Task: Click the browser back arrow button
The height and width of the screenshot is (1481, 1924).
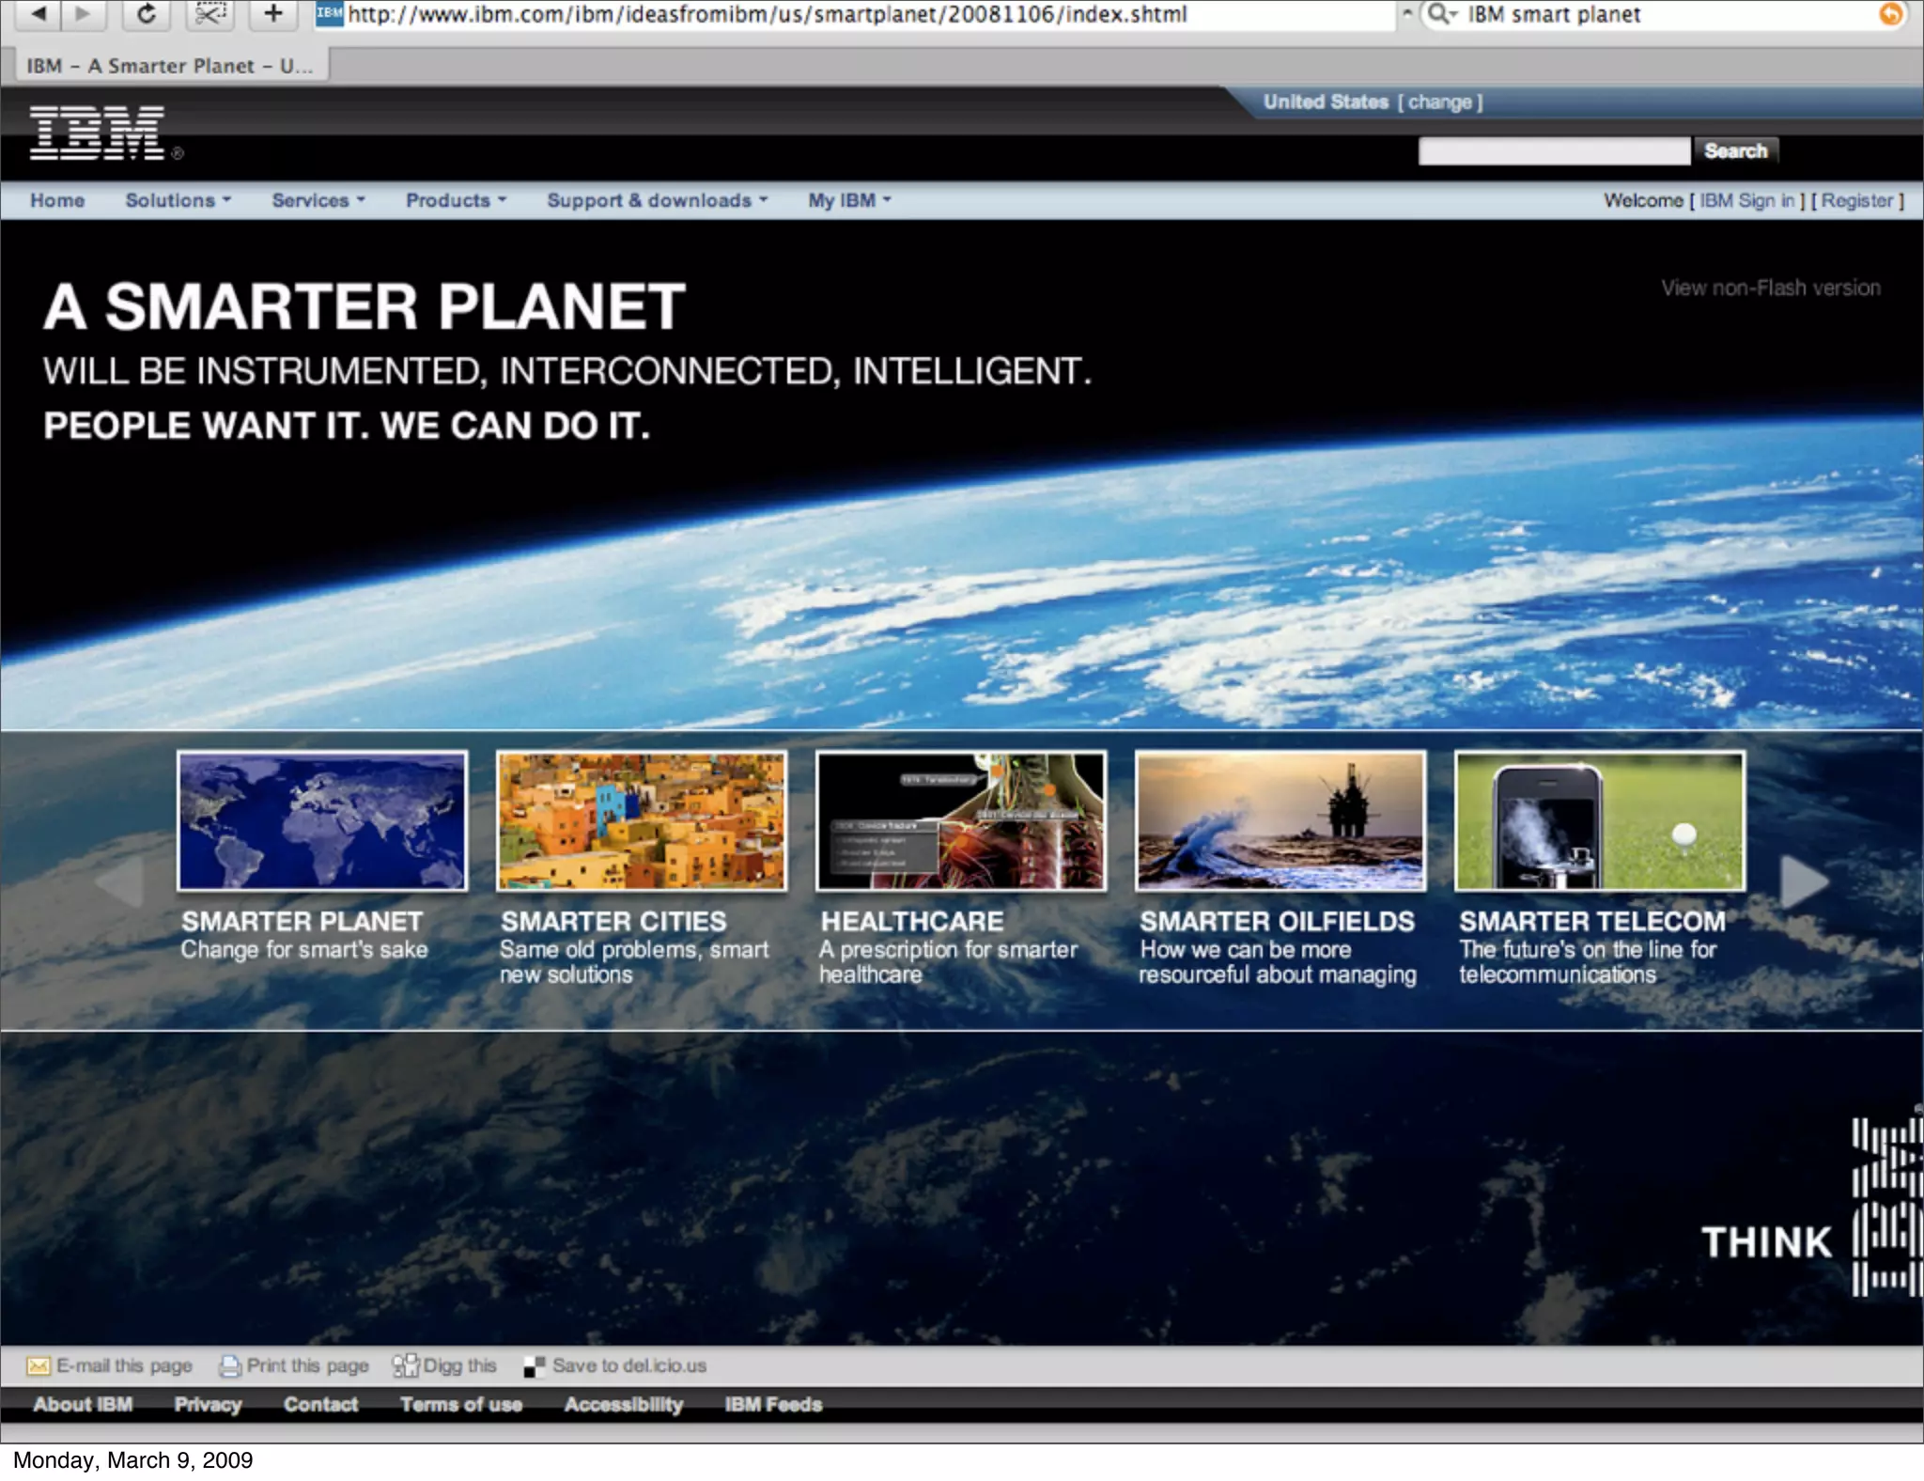Action: point(38,13)
